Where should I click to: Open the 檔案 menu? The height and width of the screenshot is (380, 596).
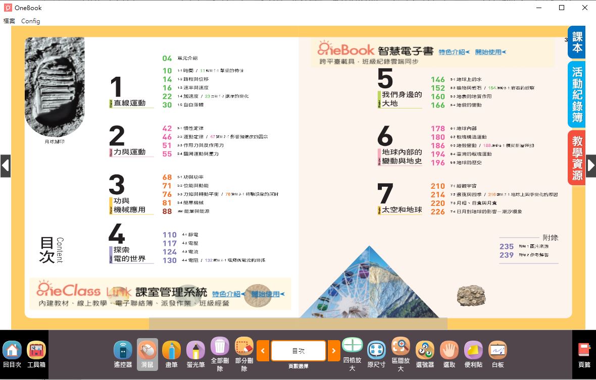coord(9,21)
